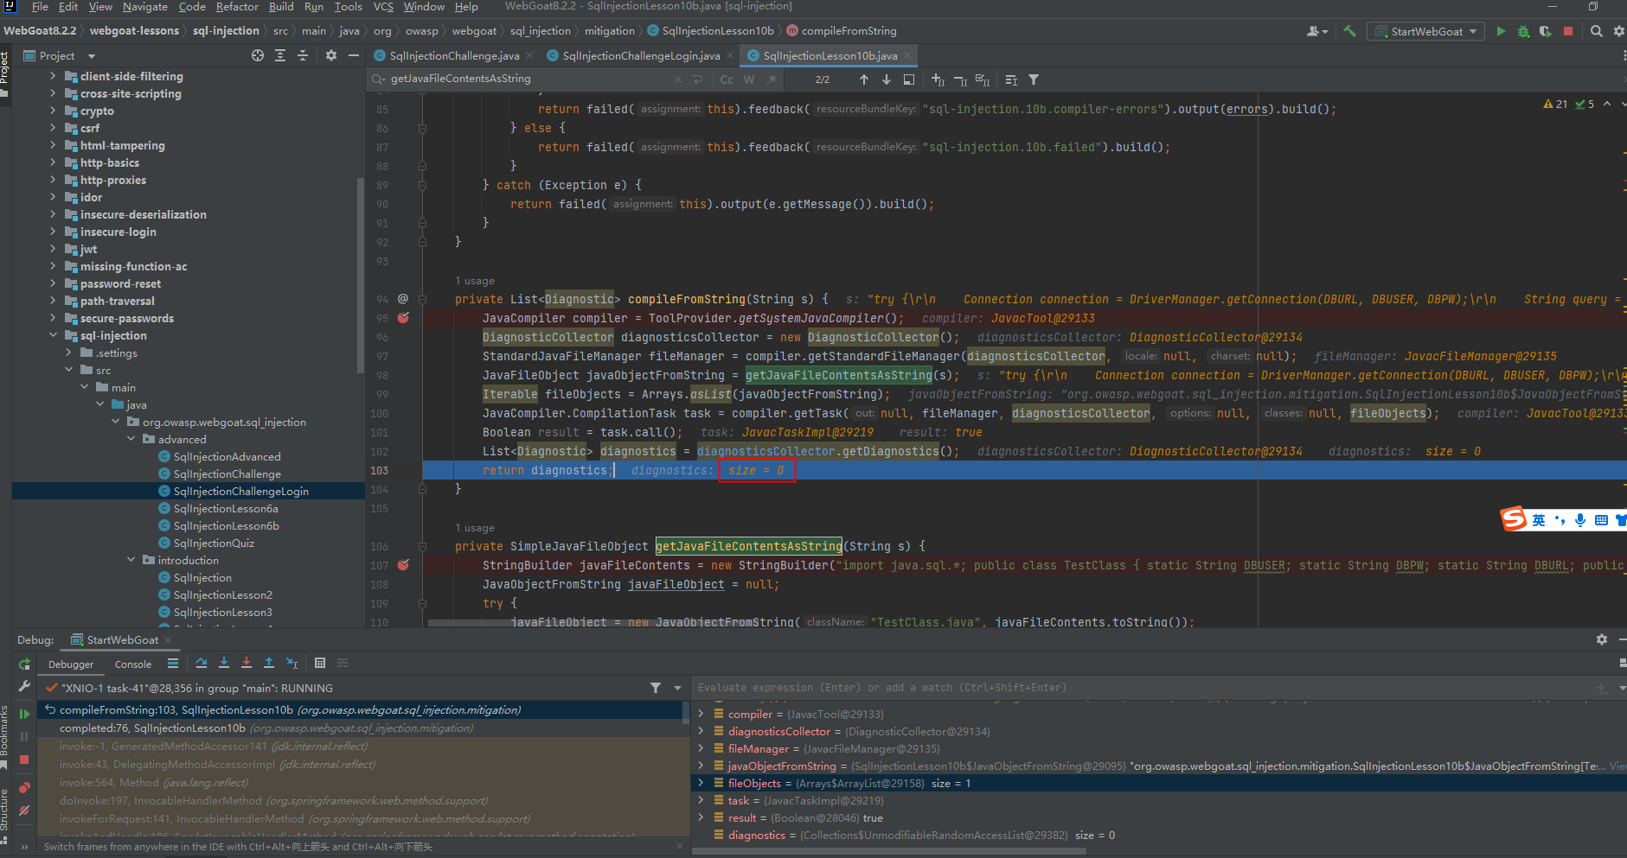Click the Rerun StartWebGoat debug icon
Image resolution: width=1627 pixels, height=858 pixels.
tap(24, 664)
